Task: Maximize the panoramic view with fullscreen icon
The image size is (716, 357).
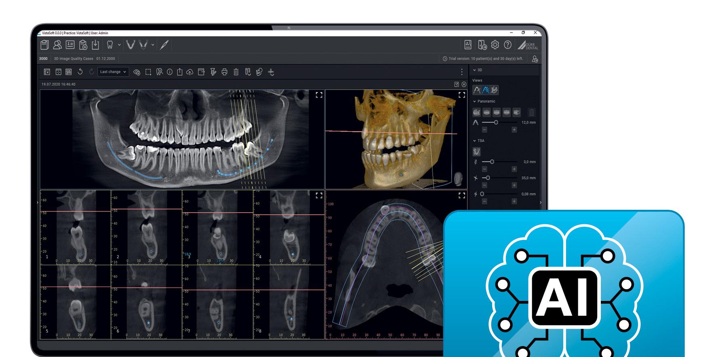Action: pyautogui.click(x=319, y=95)
